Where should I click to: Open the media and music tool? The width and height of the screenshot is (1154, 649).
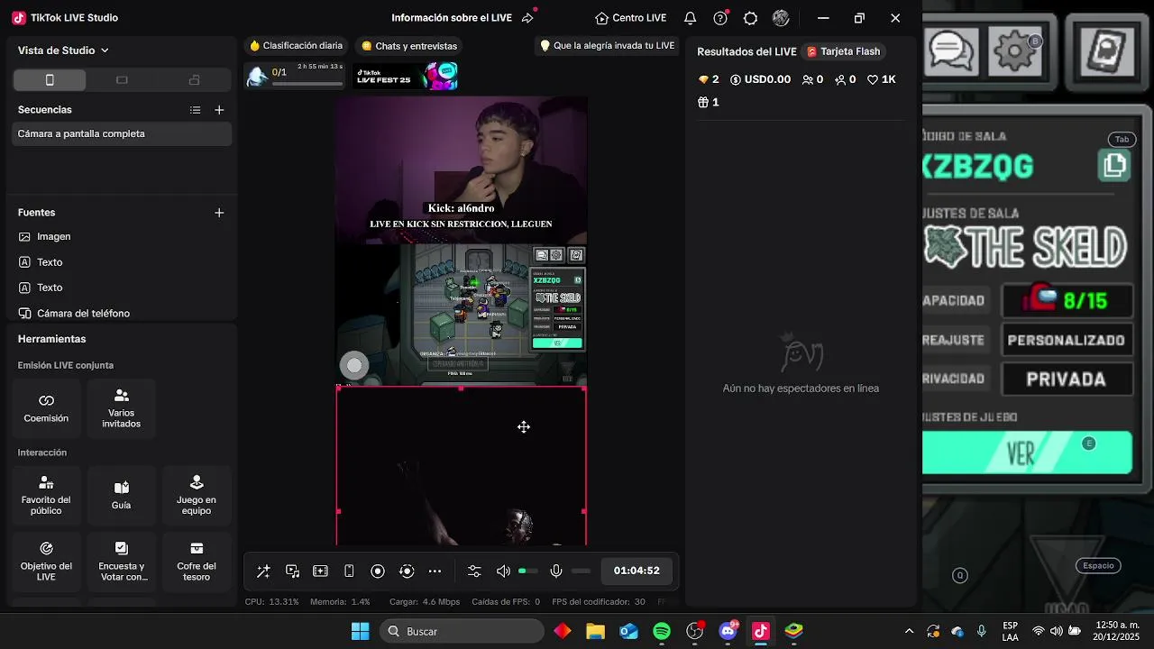[293, 571]
